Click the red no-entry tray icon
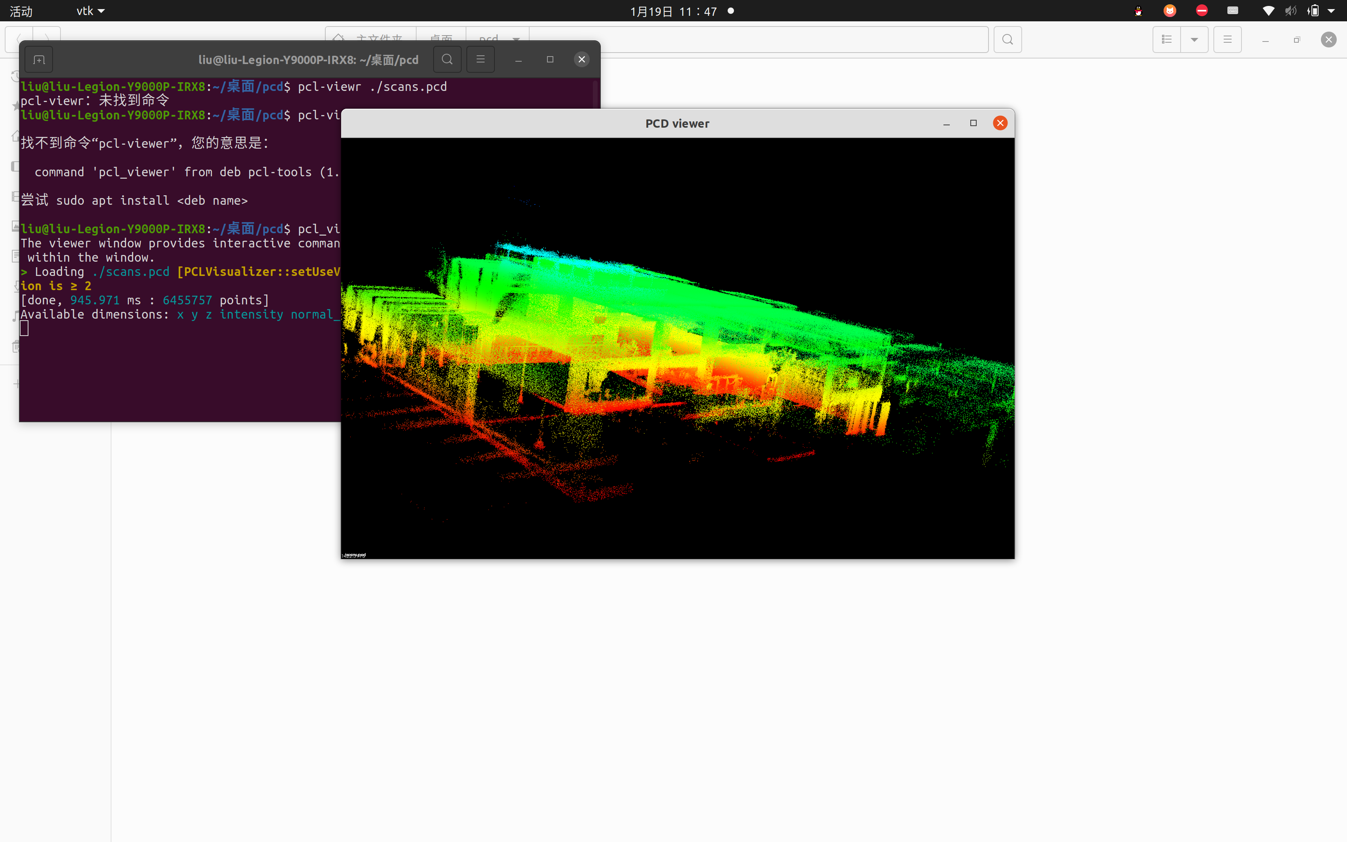 click(1202, 11)
